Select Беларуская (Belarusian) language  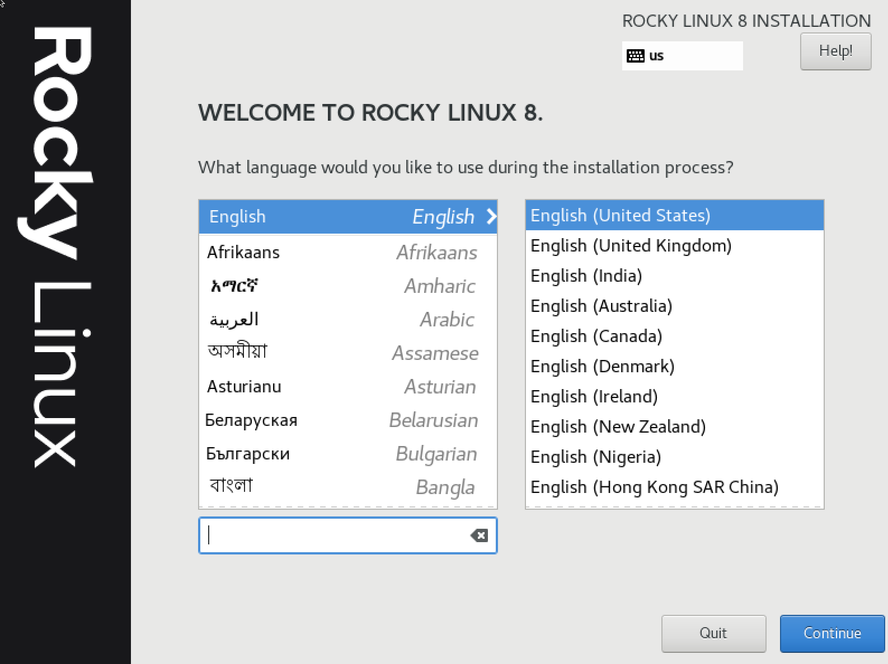point(348,420)
